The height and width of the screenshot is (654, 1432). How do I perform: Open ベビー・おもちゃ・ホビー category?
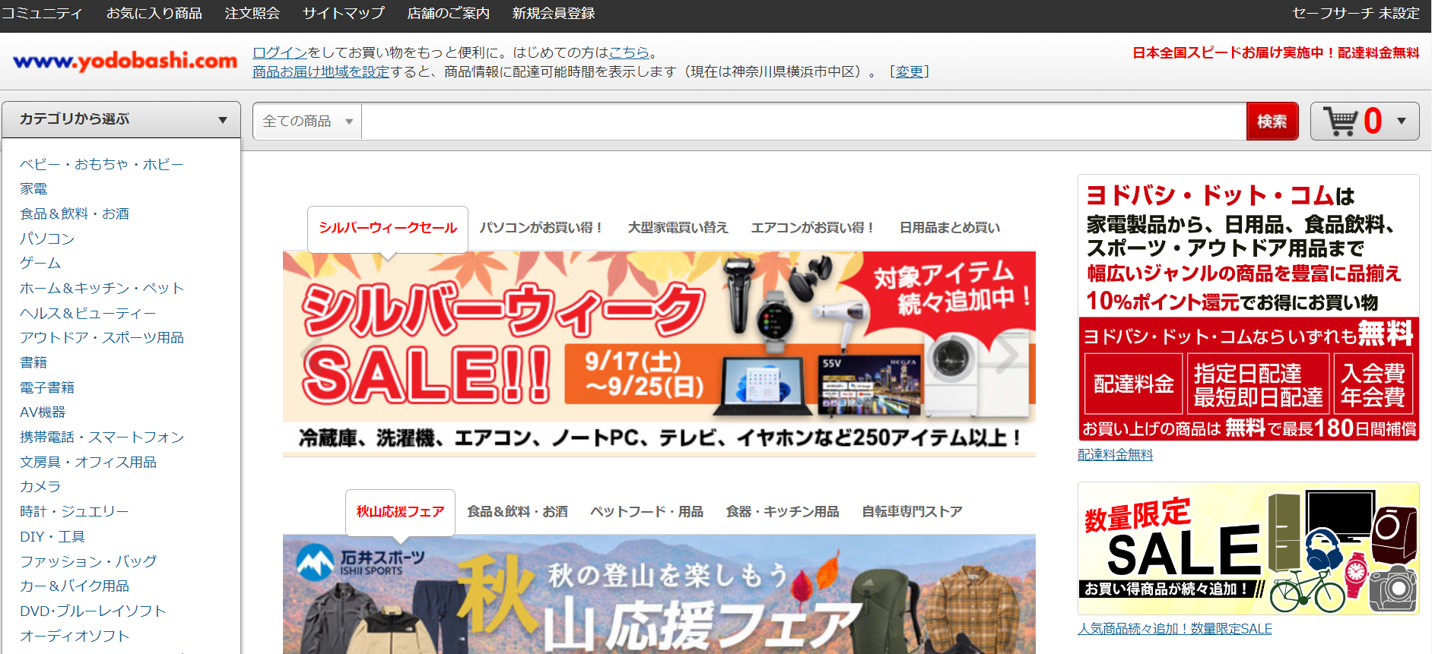point(102,164)
